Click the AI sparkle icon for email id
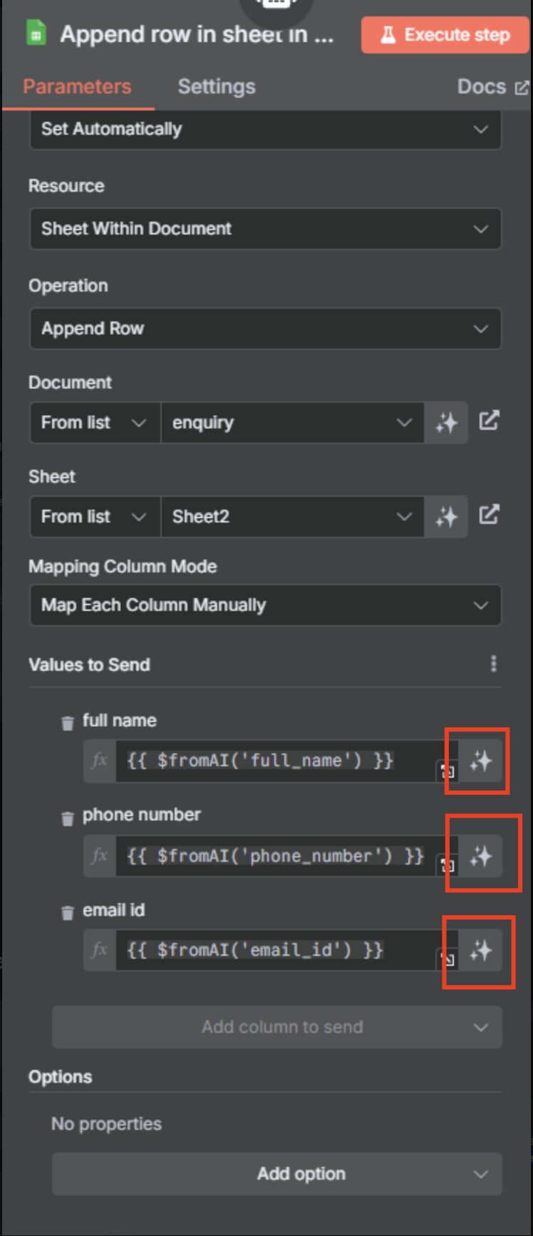Image resolution: width=533 pixels, height=1236 pixels. (480, 950)
